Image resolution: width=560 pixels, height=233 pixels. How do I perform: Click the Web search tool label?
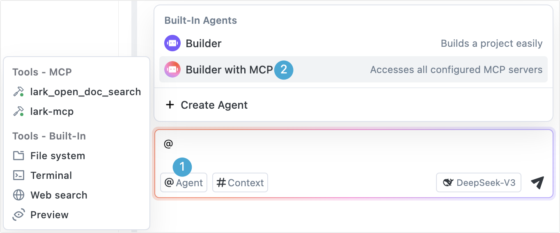pyautogui.click(x=59, y=195)
